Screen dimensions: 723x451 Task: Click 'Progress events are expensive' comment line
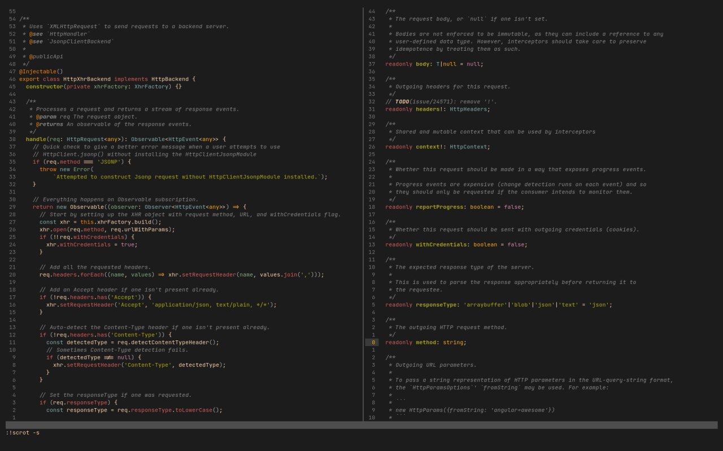pyautogui.click(x=521, y=184)
